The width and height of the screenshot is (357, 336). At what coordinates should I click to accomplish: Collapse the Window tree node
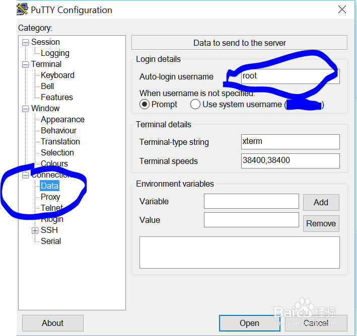point(25,109)
